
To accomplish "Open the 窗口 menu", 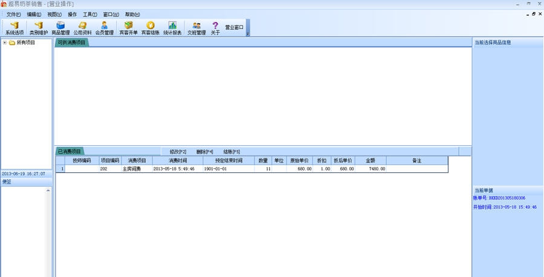I will (x=111, y=15).
